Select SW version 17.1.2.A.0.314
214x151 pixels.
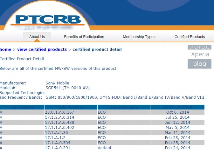[x=60, y=117]
